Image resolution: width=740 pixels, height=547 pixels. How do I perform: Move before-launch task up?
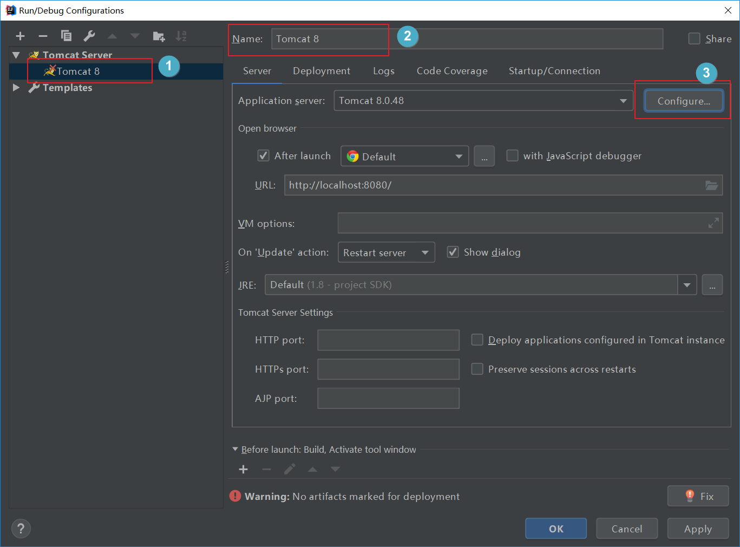click(x=312, y=470)
